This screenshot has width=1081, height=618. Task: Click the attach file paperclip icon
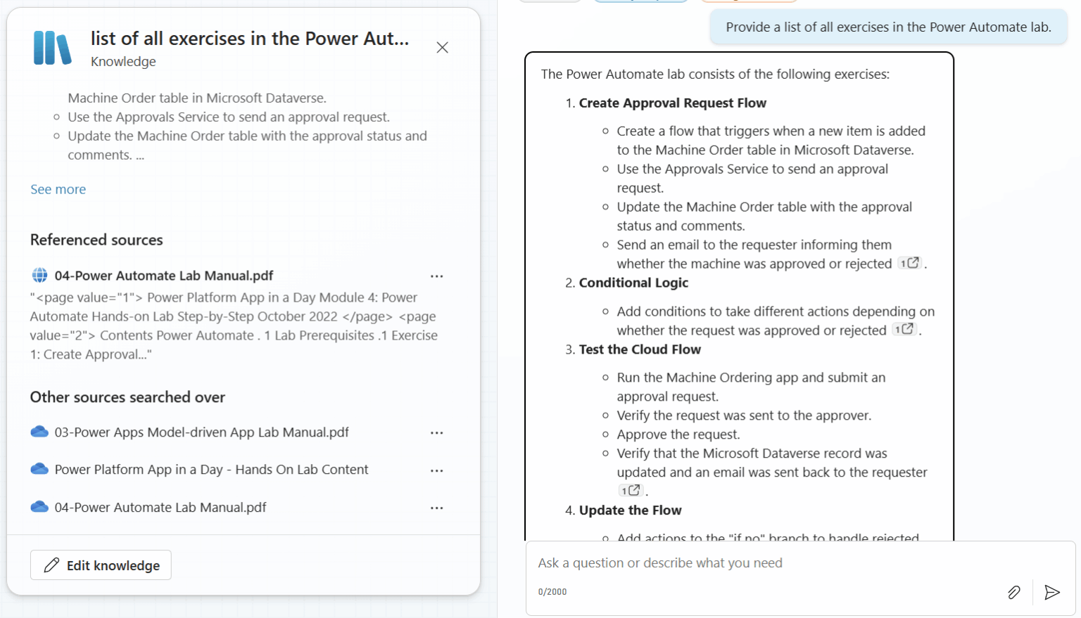pos(1013,592)
